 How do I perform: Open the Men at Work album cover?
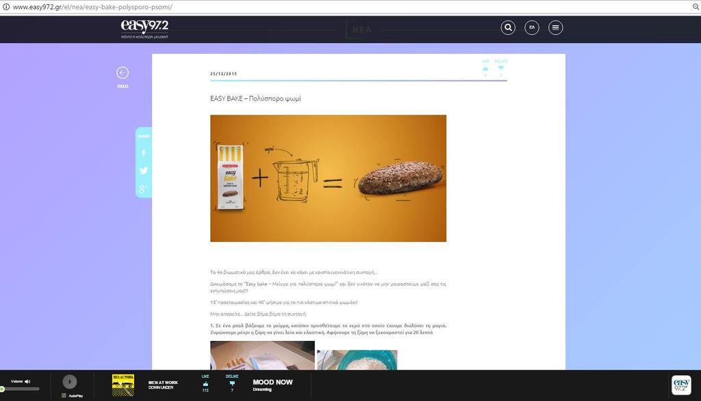[123, 385]
